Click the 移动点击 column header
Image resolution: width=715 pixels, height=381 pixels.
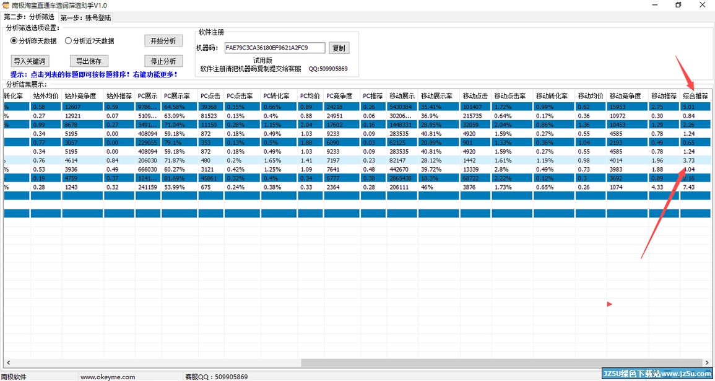[475, 96]
